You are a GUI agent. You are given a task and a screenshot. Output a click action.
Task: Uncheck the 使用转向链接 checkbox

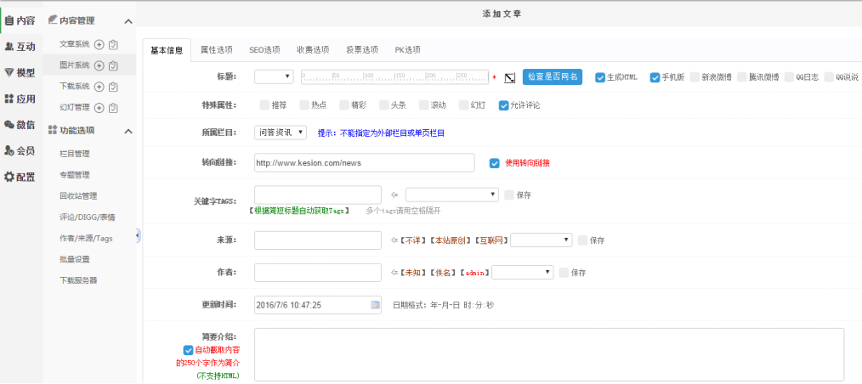click(495, 163)
